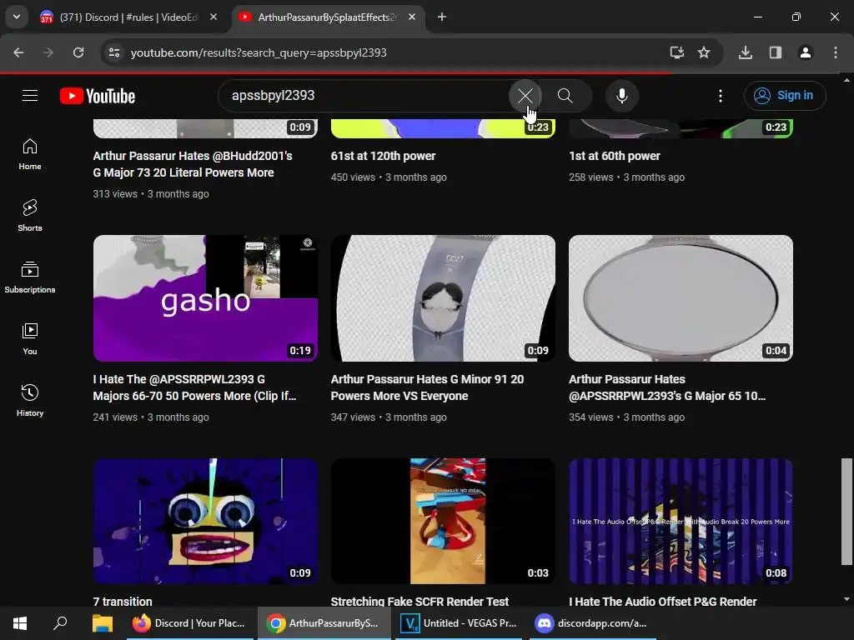Click Sign in button
Image resolution: width=854 pixels, height=640 pixels.
[785, 96]
